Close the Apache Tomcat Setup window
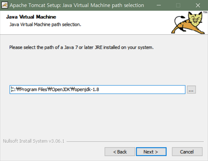This screenshot has width=208, height=161. pos(198,5)
